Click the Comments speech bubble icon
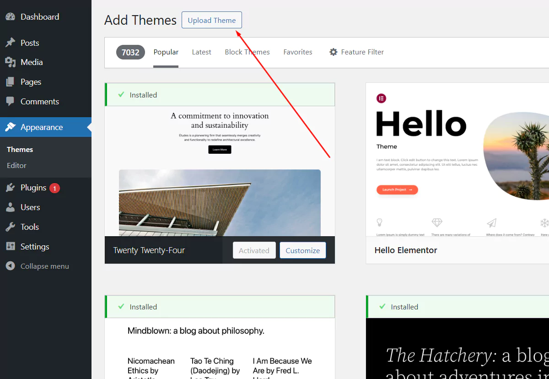This screenshot has width=549, height=379. [10, 102]
